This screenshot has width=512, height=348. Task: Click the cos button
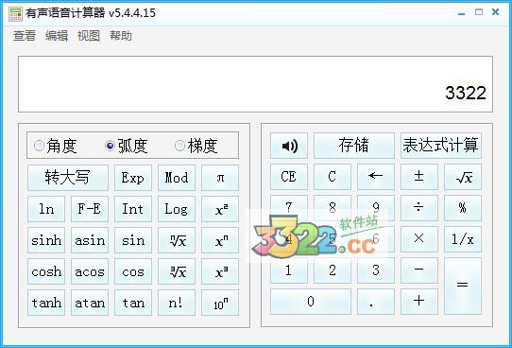133,271
